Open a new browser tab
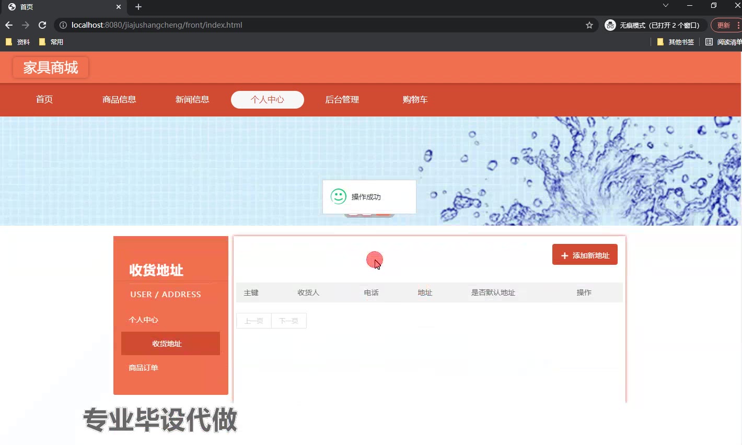The width and height of the screenshot is (742, 445). coord(138,7)
